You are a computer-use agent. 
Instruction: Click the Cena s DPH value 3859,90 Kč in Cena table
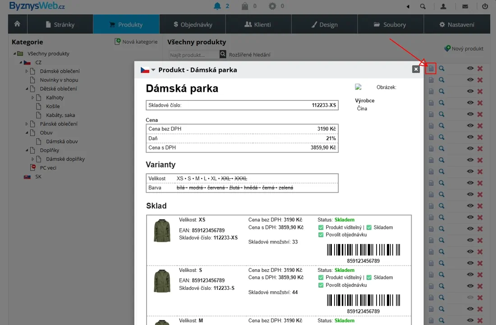(323, 148)
